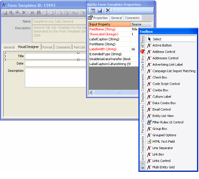Switch to the Format tab
Image resolution: width=199 pixels, height=179 pixels.
point(47,47)
